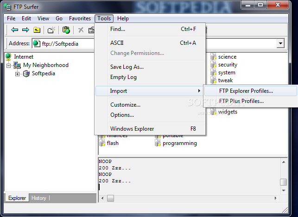
Task: Click the log horizontal scrollbar thumb
Action: click(110, 198)
